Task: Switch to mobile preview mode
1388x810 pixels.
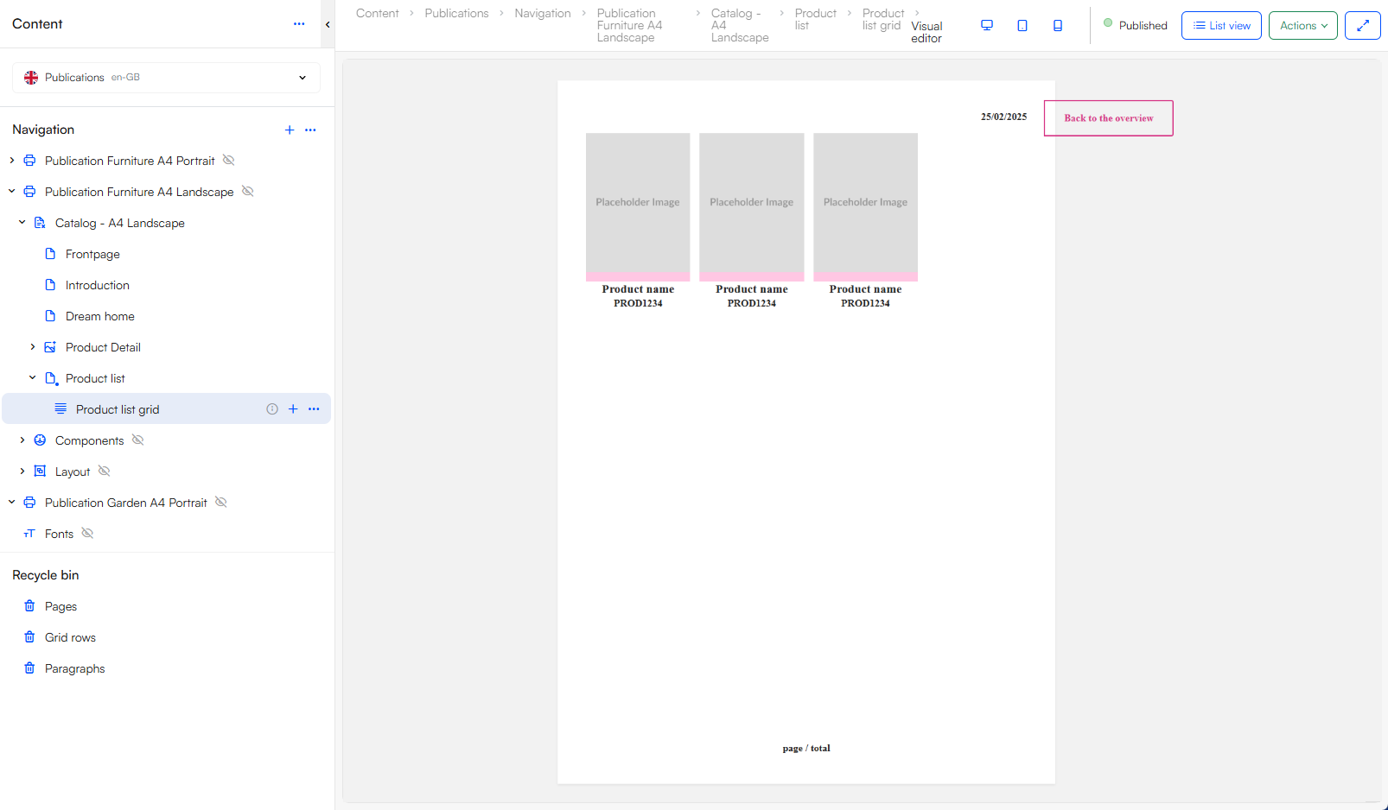Action: [1058, 25]
